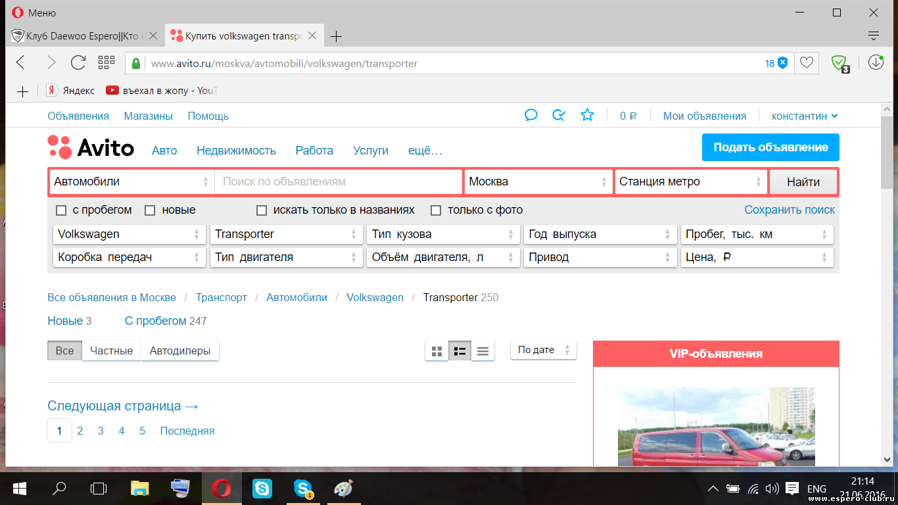Add page to bookmarks with heart icon
898x505 pixels.
pyautogui.click(x=807, y=63)
